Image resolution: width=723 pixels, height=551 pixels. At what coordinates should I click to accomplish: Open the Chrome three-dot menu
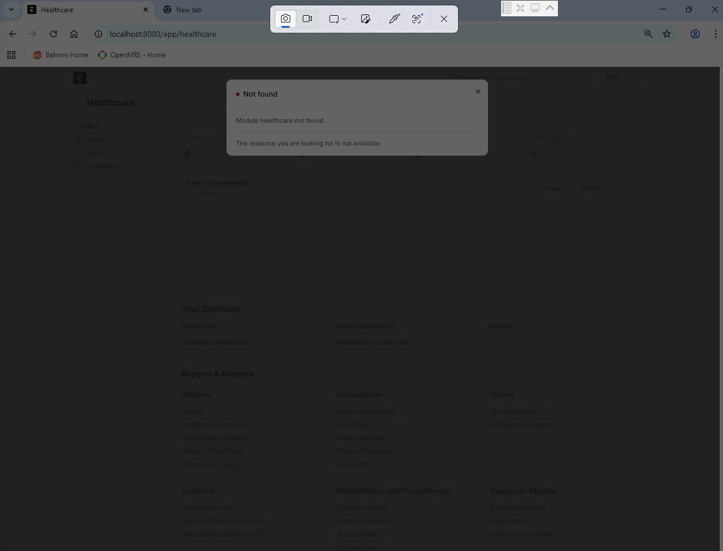click(715, 34)
